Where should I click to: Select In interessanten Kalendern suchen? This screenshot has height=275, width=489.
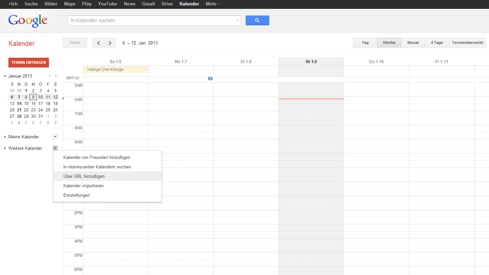click(x=107, y=167)
